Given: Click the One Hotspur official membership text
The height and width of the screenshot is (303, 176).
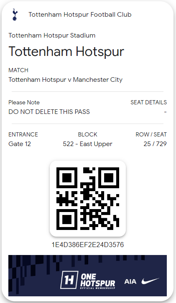Looking at the screenshot, I should point(97,281).
